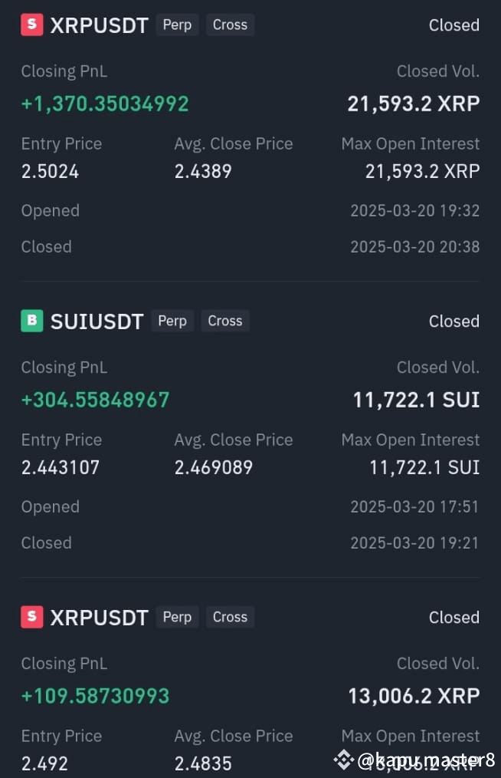
Task: Click the +109.58730993 closing PnL
Action: (95, 696)
